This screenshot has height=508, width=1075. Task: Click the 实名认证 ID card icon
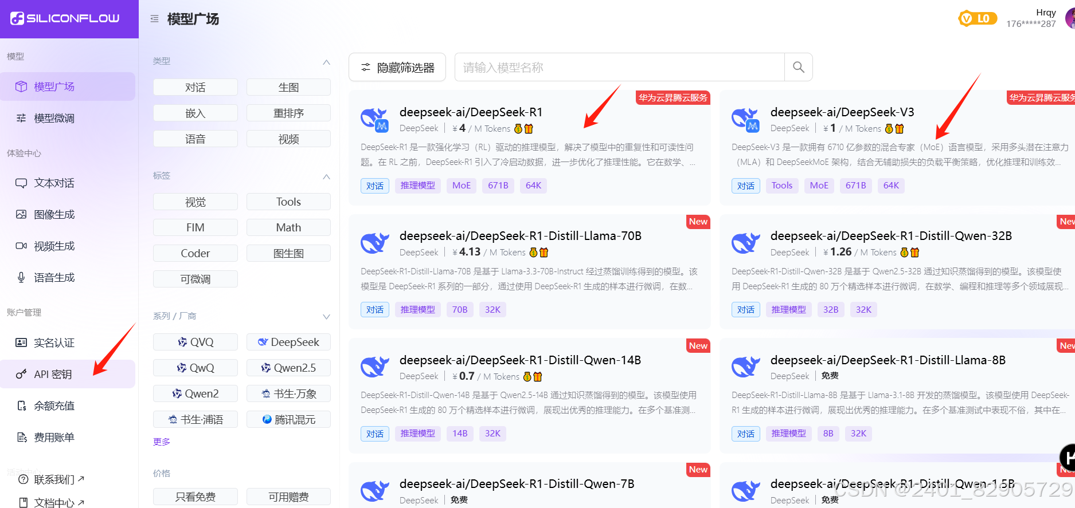click(21, 342)
